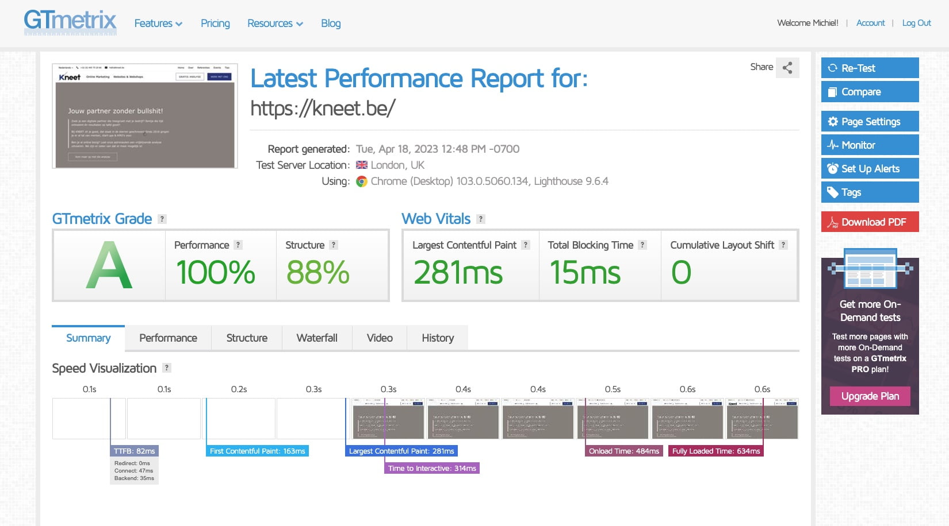Select the Video tab
949x526 pixels.
380,338
